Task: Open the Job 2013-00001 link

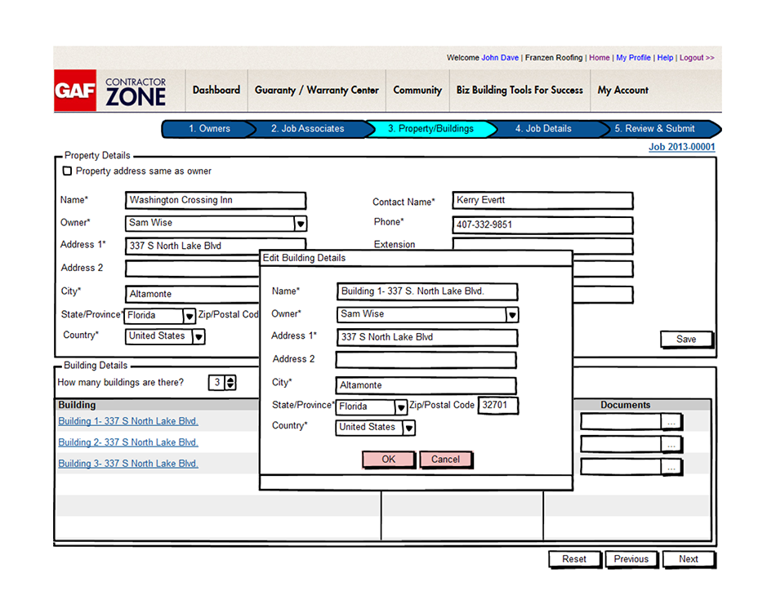Action: tap(681, 147)
